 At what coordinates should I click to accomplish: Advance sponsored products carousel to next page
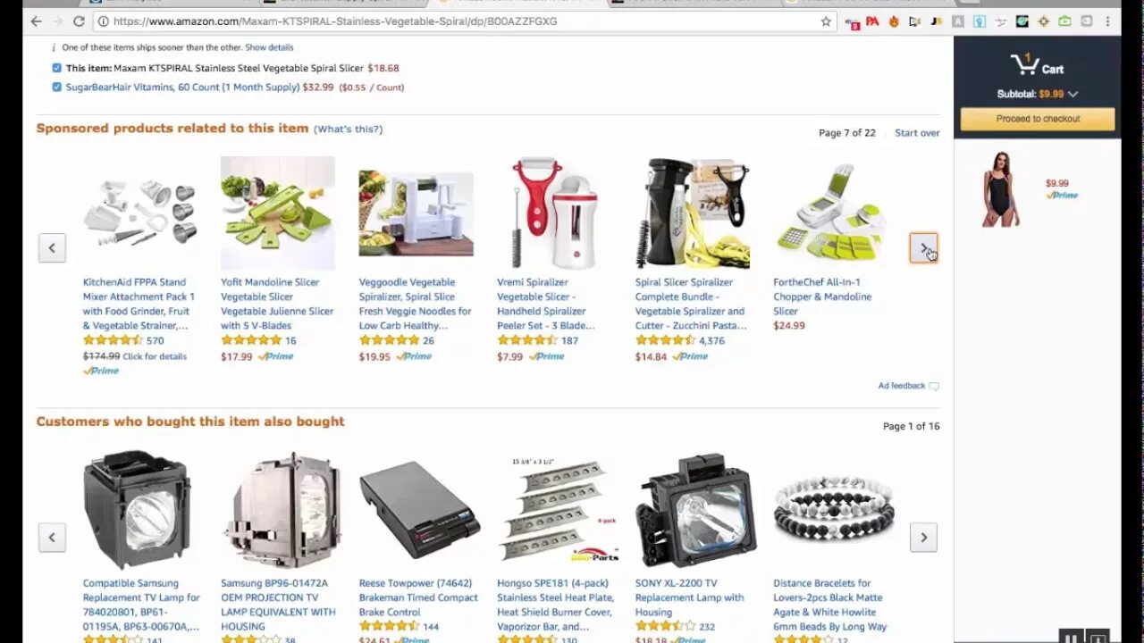924,248
